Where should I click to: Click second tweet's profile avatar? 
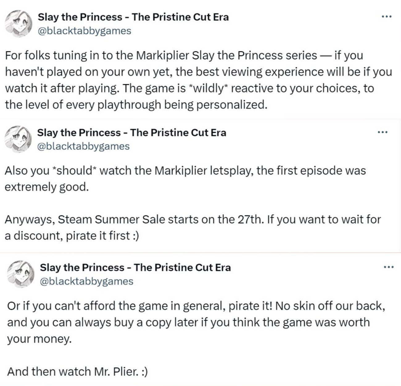pos(19,139)
